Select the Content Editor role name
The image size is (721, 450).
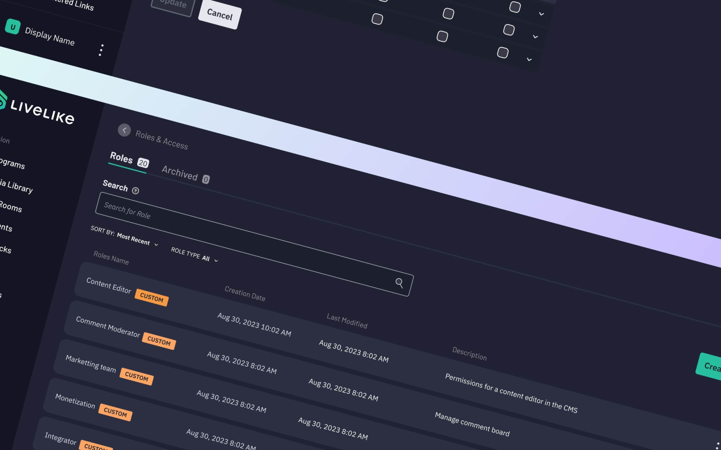(109, 285)
